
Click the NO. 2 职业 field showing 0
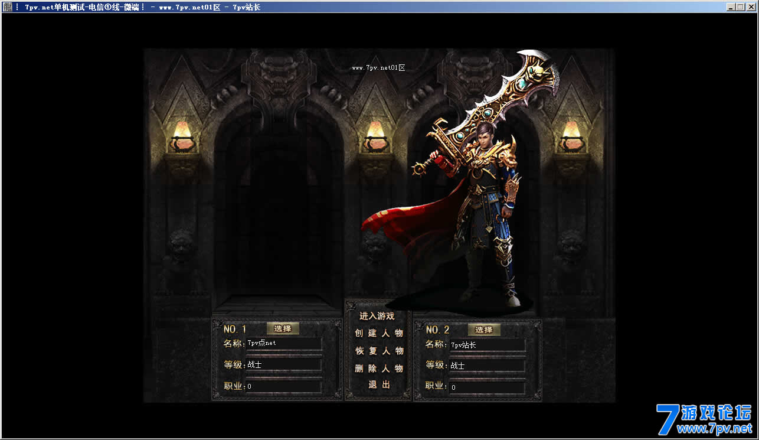tap(487, 387)
